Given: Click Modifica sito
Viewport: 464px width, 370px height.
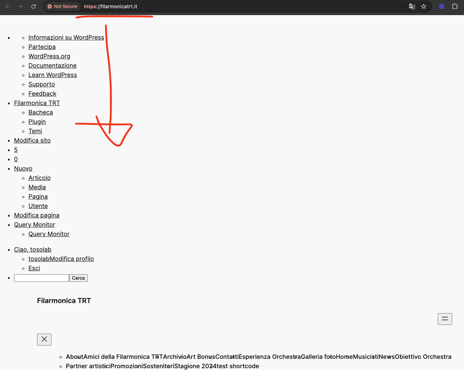Looking at the screenshot, I should coord(32,140).
